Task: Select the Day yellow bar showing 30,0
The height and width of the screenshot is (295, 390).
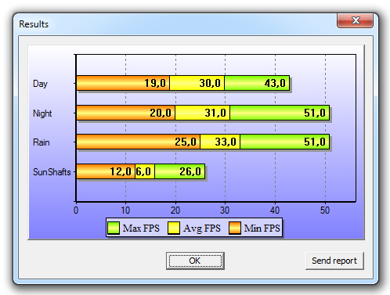Action: coord(197,83)
